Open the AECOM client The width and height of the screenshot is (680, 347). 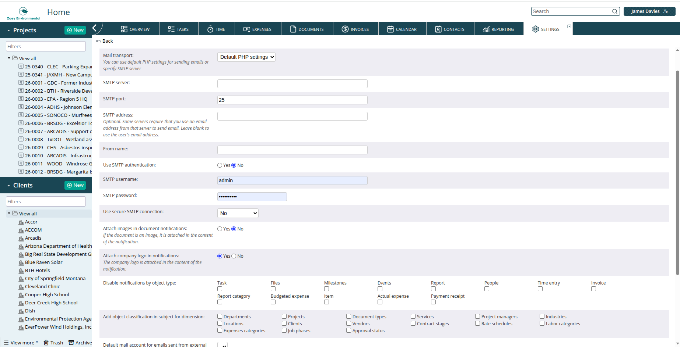30,230
